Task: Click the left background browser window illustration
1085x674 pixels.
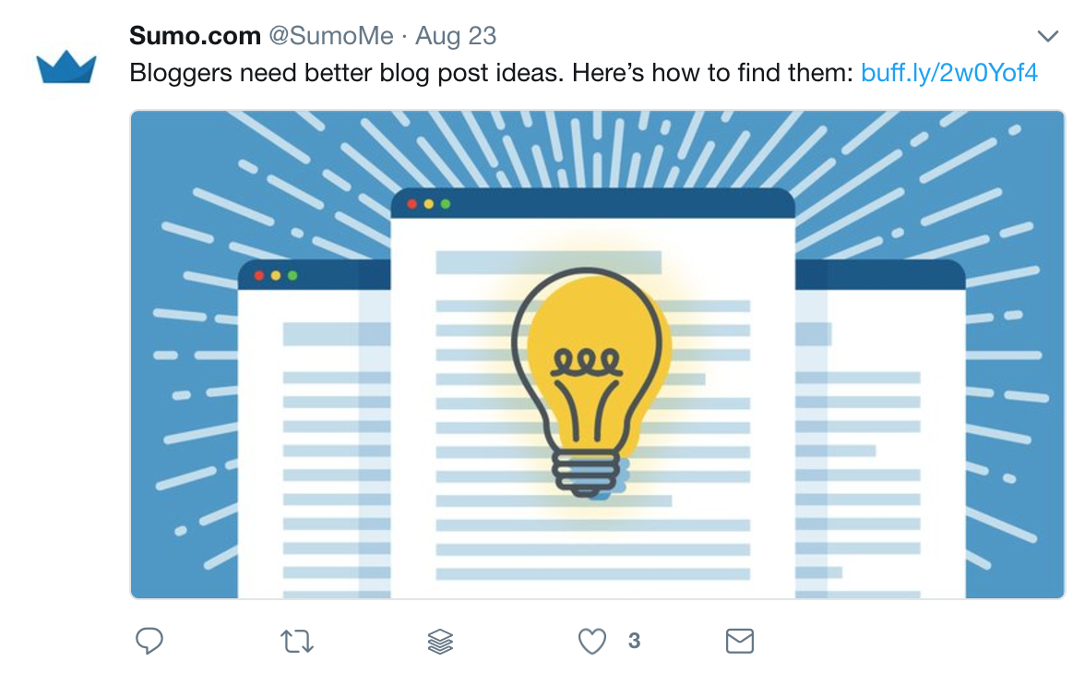Action: tap(314, 429)
